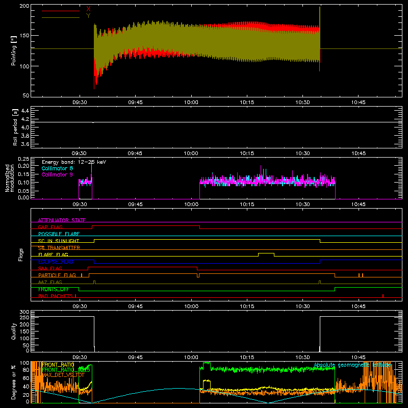The width and height of the screenshot is (408, 408).
Task: Click the SC_TRANSMITTER flag label
Action: [x=59, y=248]
